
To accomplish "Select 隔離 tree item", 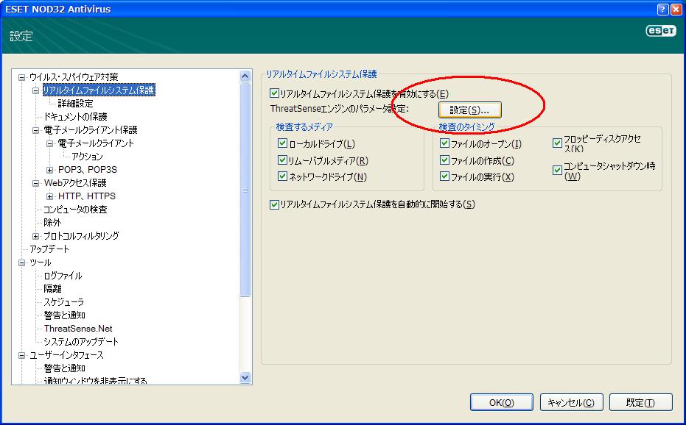I will 52,289.
